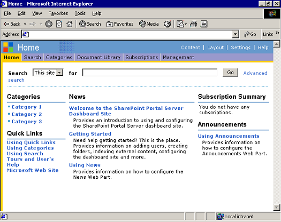This screenshot has height=222, width=281.
Task: Click the Print icon in toolbar
Action: pyautogui.click(x=194, y=24)
